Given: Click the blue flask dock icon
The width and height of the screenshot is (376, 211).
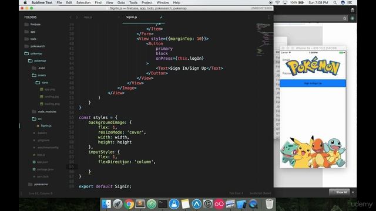Looking at the screenshot, I should [174, 204].
